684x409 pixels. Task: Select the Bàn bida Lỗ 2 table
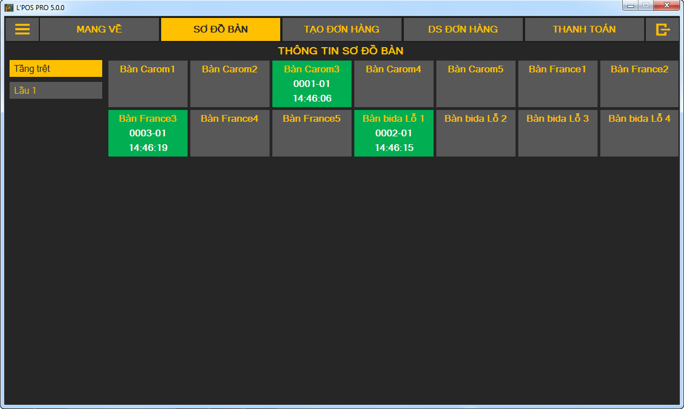coord(476,134)
